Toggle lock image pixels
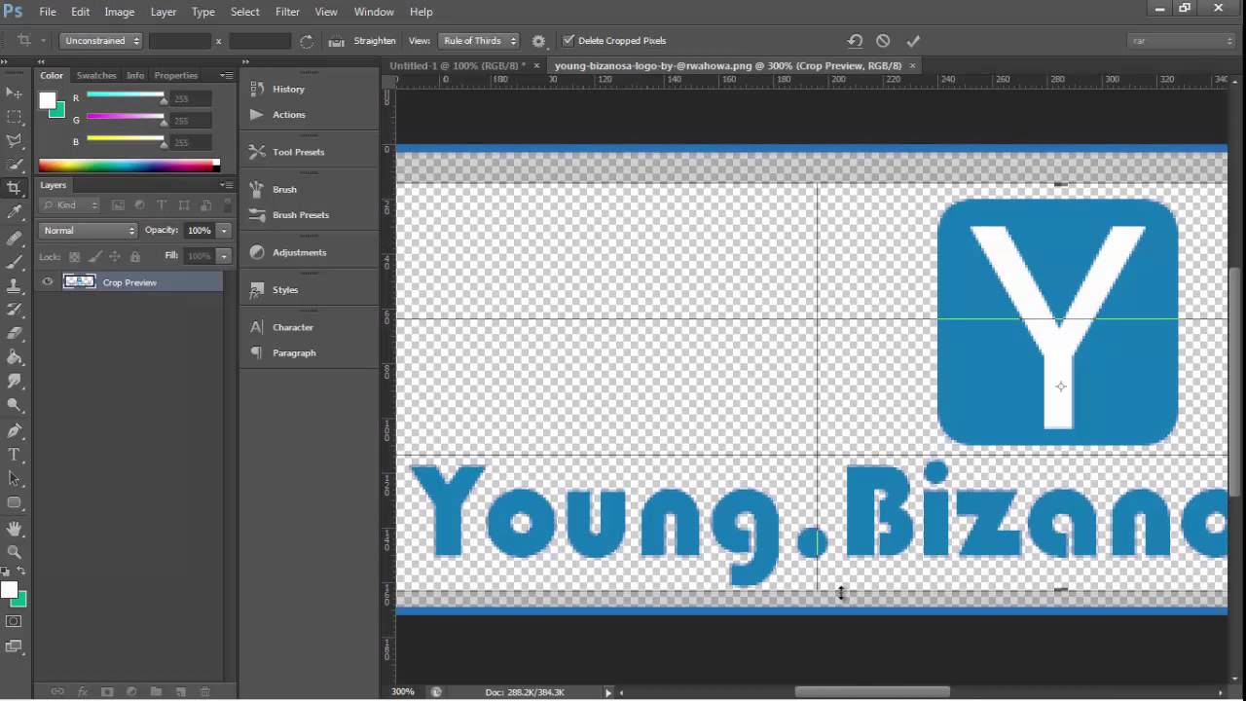 click(x=94, y=256)
